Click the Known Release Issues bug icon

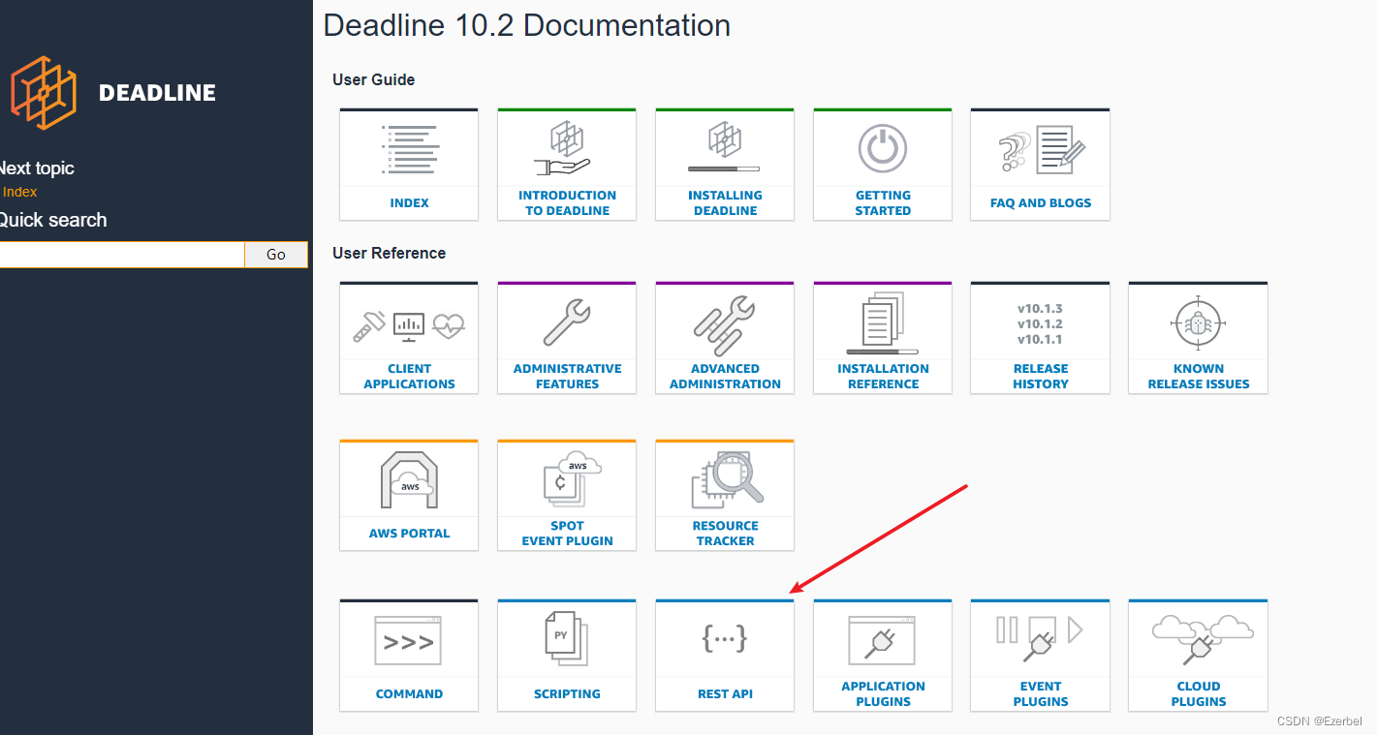pyautogui.click(x=1198, y=322)
